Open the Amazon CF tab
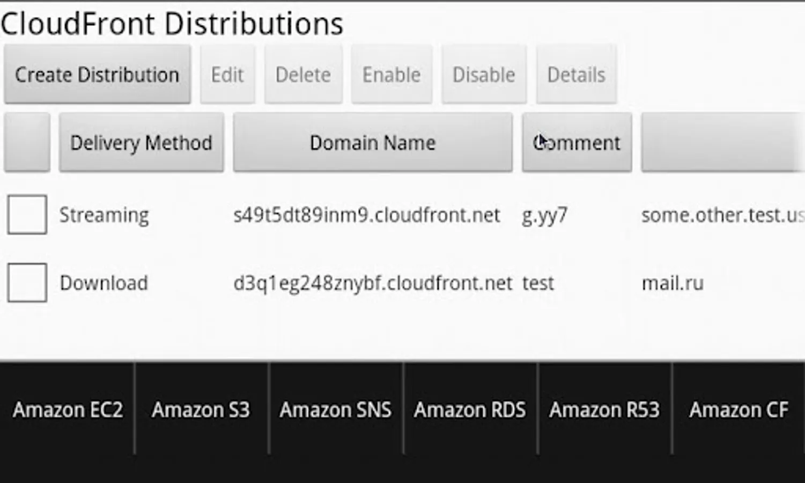The width and height of the screenshot is (805, 483). (x=738, y=410)
